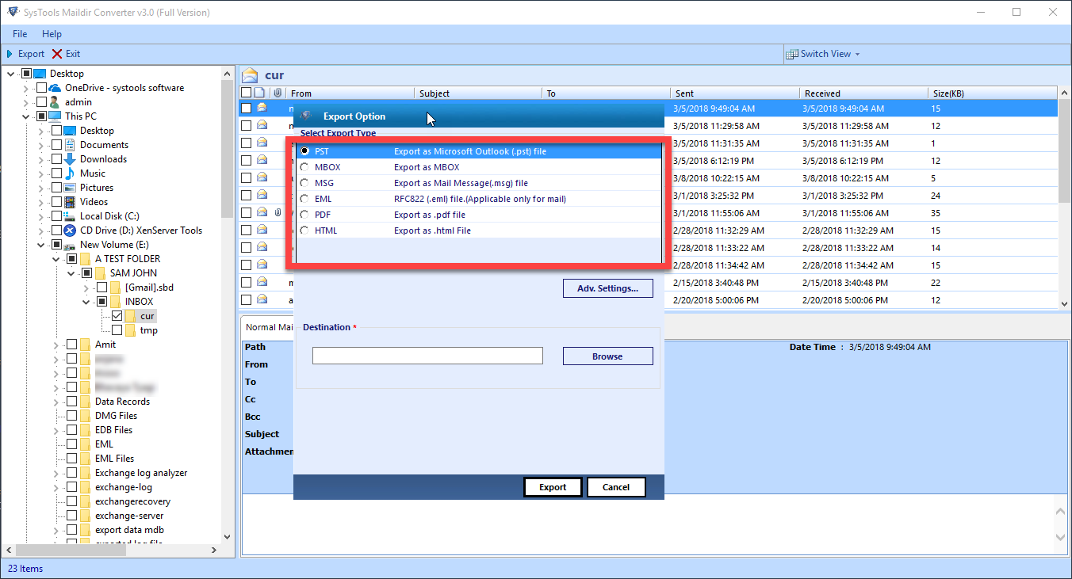The width and height of the screenshot is (1072, 579).
Task: Select the PDF export radio button
Action: tap(304, 215)
